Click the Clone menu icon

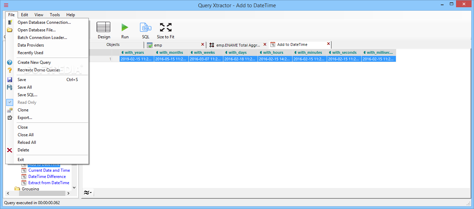click(x=10, y=110)
